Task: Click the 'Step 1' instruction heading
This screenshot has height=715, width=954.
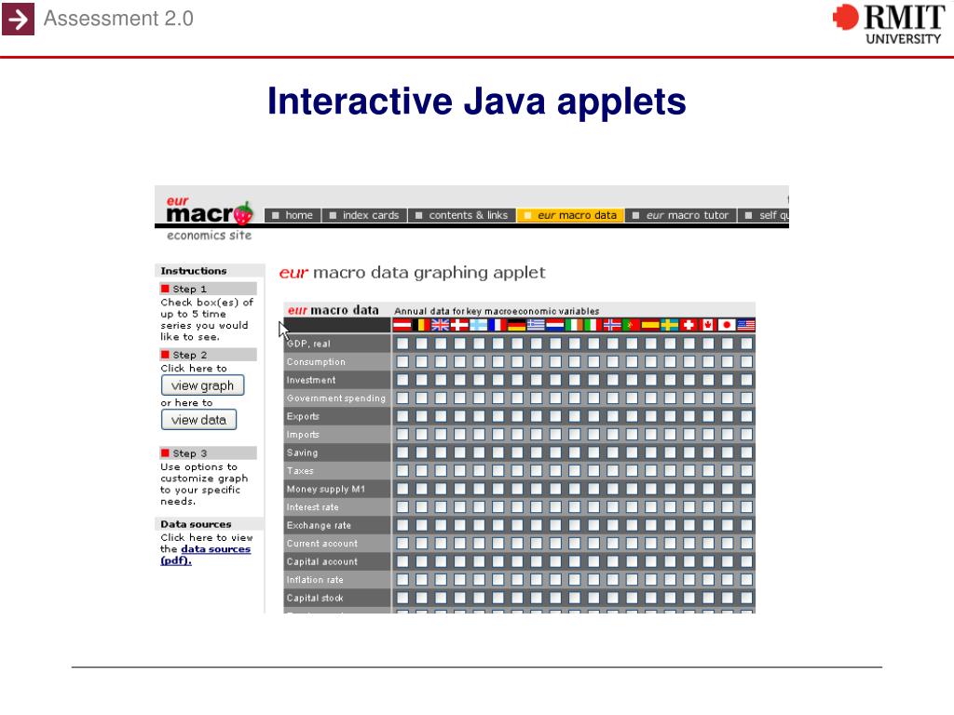Action: click(208, 289)
